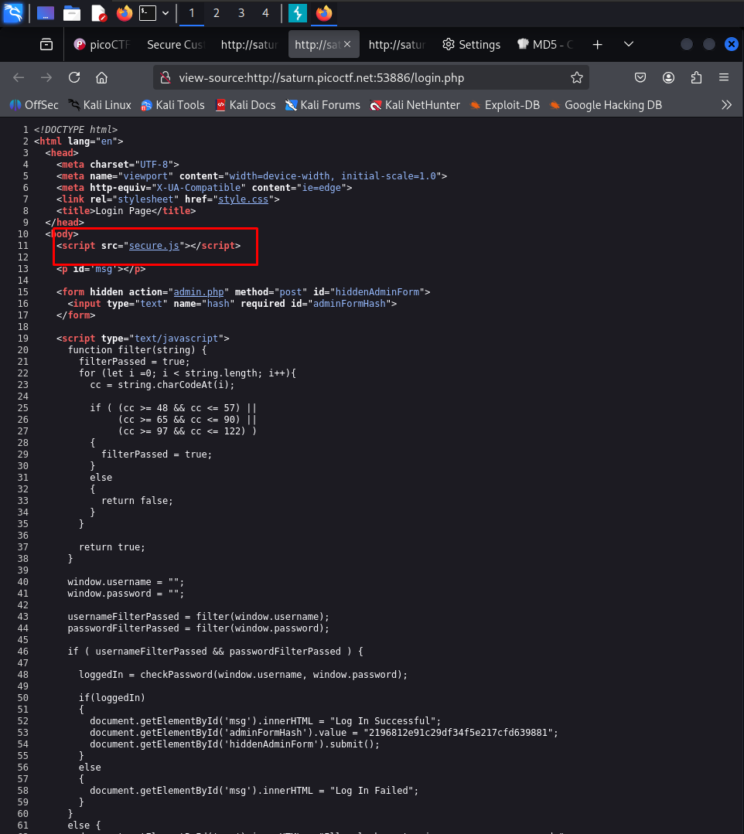
Task: Bookmark this page with the star icon
Action: point(576,77)
